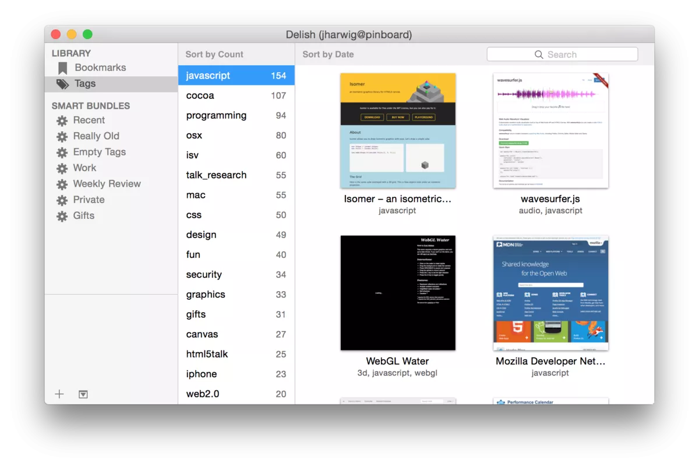Select the gifts tag row
Image resolution: width=699 pixels, height=468 pixels.
pyautogui.click(x=236, y=314)
